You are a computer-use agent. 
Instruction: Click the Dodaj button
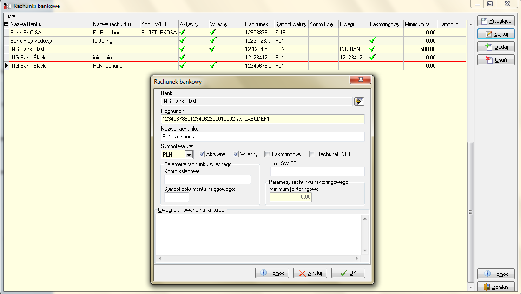tap(496, 47)
